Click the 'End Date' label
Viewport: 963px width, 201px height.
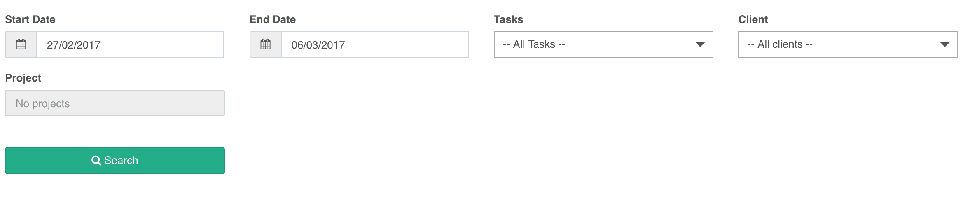click(x=273, y=19)
